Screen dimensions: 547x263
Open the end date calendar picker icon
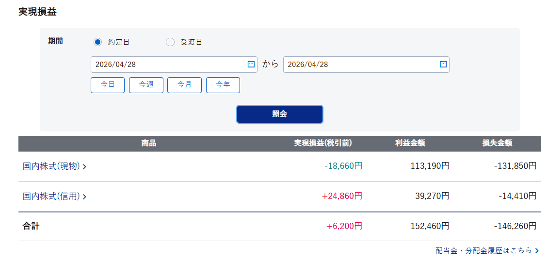[443, 64]
